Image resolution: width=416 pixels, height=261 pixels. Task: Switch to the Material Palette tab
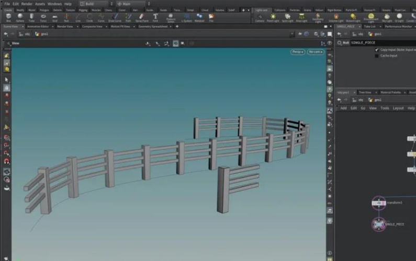tap(390, 92)
